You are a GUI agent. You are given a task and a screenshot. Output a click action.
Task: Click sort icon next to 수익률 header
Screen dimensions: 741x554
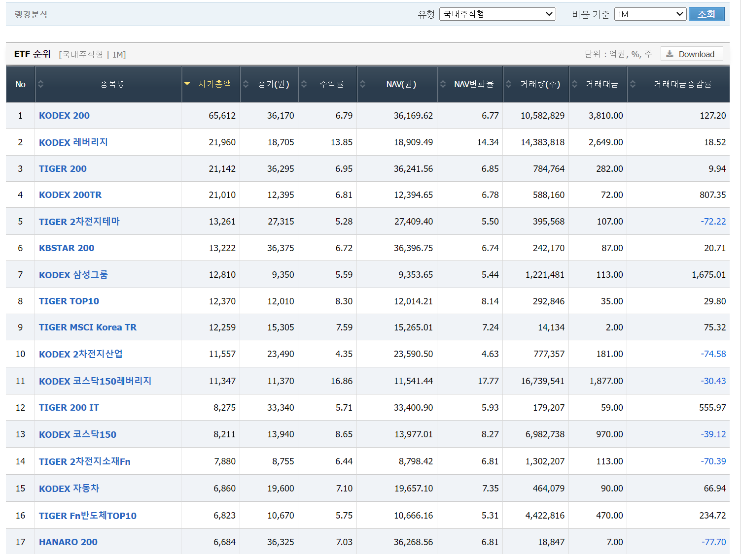tap(304, 84)
